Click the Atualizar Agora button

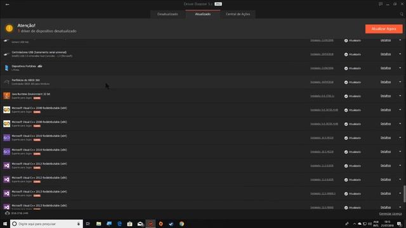click(x=384, y=29)
